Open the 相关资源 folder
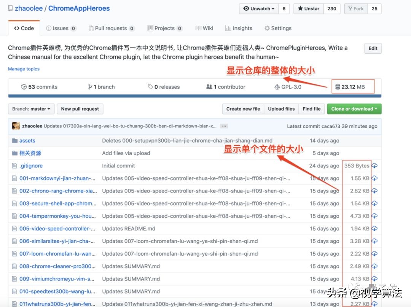 (x=30, y=153)
